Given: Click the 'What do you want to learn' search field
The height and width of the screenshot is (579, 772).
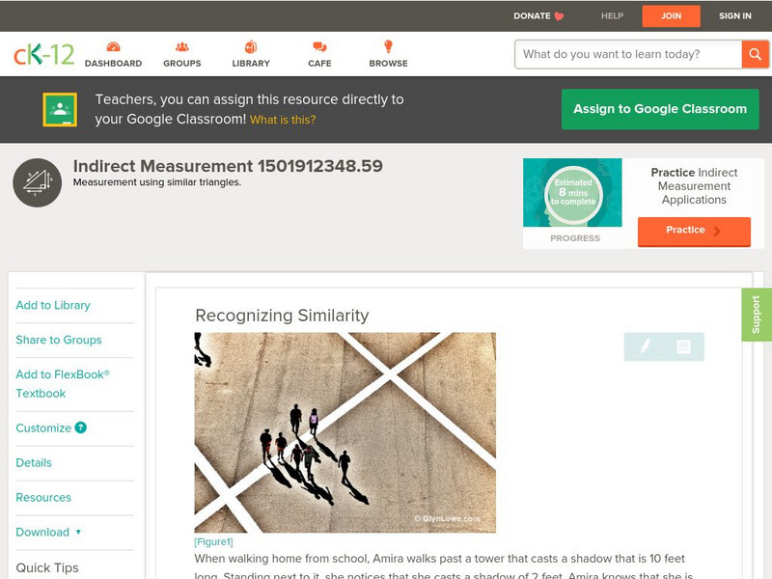Looking at the screenshot, I should [628, 54].
